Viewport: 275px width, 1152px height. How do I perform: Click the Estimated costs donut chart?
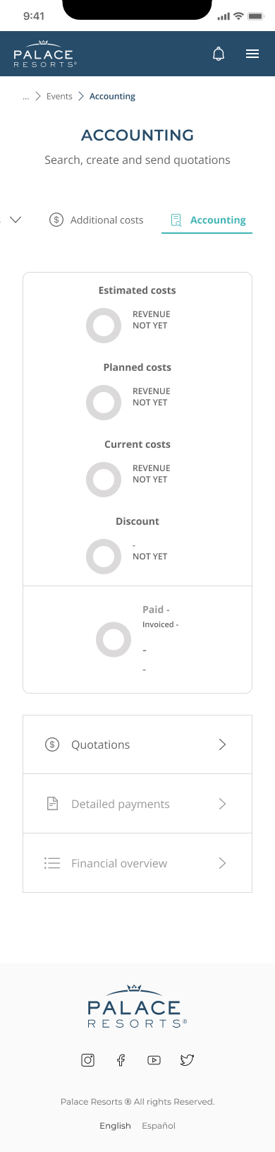tap(104, 326)
